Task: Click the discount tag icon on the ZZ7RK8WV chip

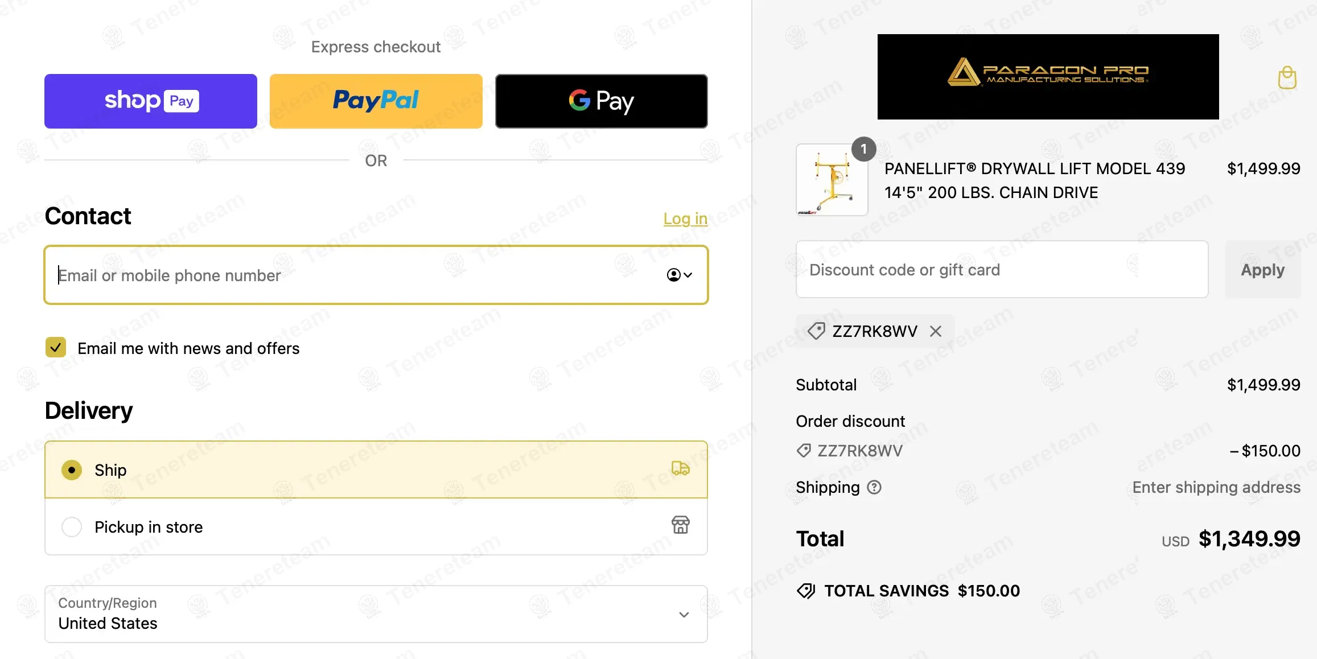Action: tap(816, 331)
